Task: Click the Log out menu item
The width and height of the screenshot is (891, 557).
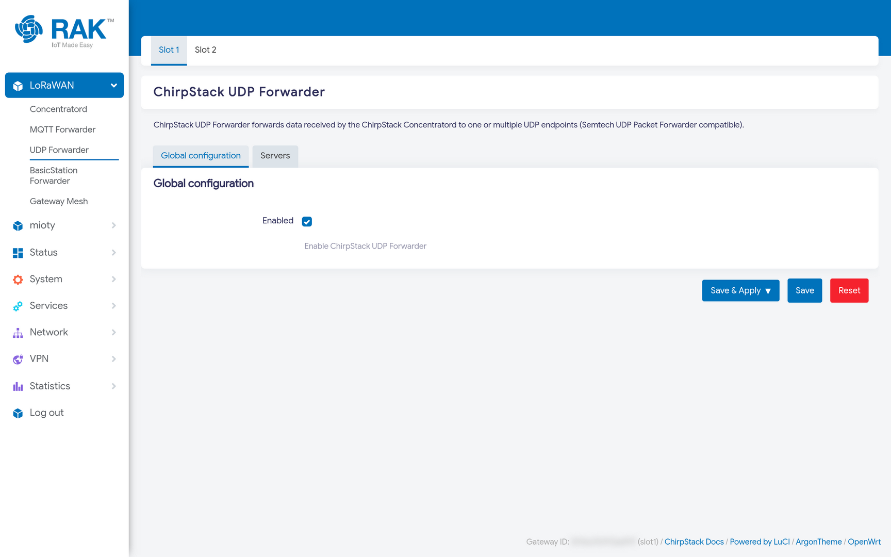Action: click(46, 413)
